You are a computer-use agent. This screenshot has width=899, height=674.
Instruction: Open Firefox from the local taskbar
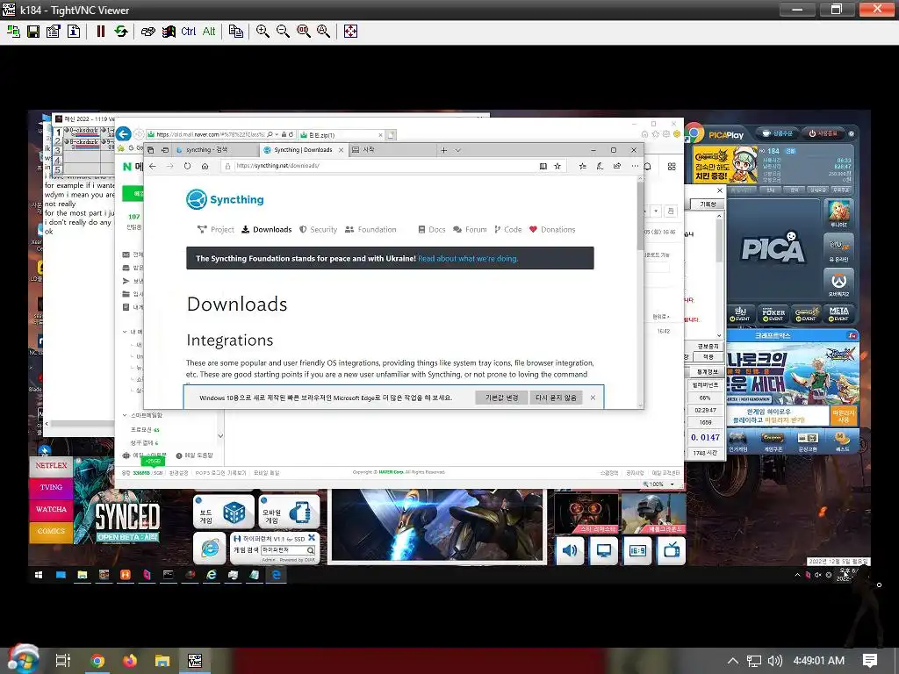tap(130, 661)
